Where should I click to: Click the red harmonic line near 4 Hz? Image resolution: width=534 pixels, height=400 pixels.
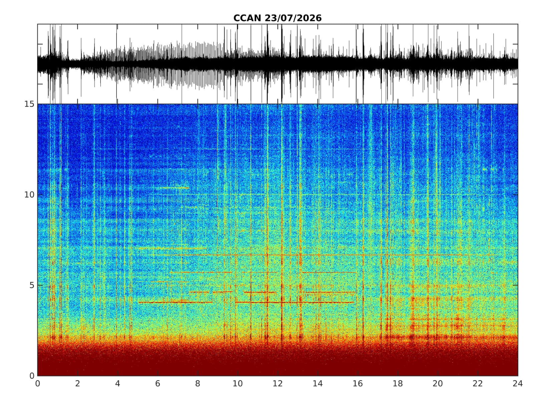coord(246,302)
